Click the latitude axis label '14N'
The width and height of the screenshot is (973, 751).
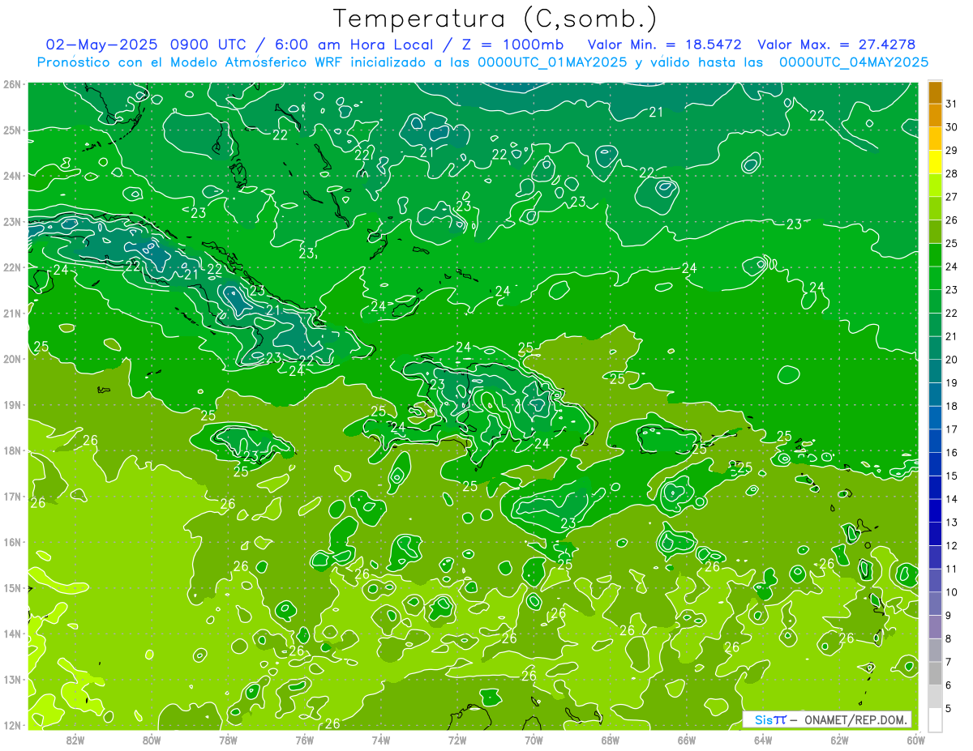point(12,634)
